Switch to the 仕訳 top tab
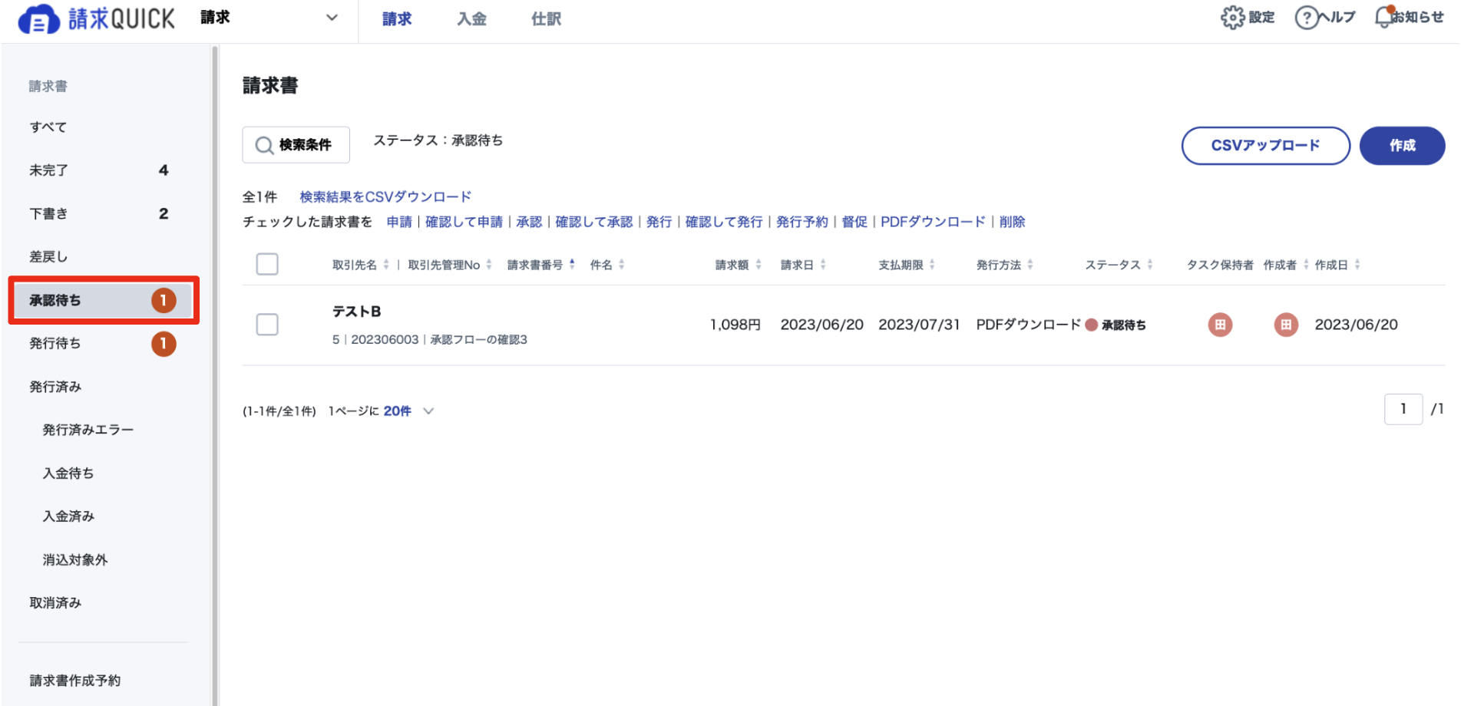The image size is (1461, 706). 546,19
